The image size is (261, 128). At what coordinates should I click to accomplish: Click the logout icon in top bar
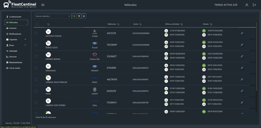[254, 5]
